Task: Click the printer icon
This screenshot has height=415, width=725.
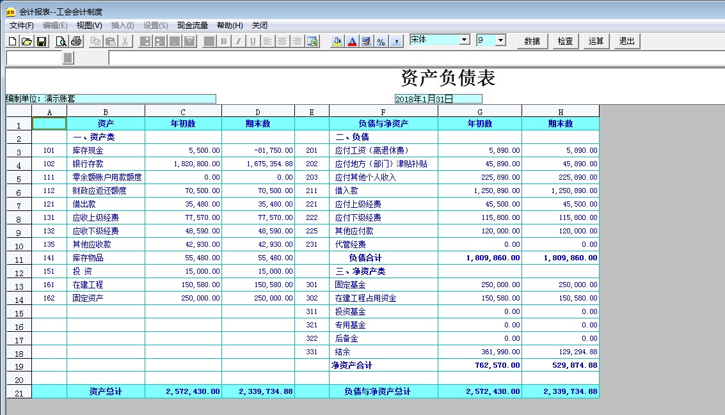Action: pyautogui.click(x=76, y=41)
